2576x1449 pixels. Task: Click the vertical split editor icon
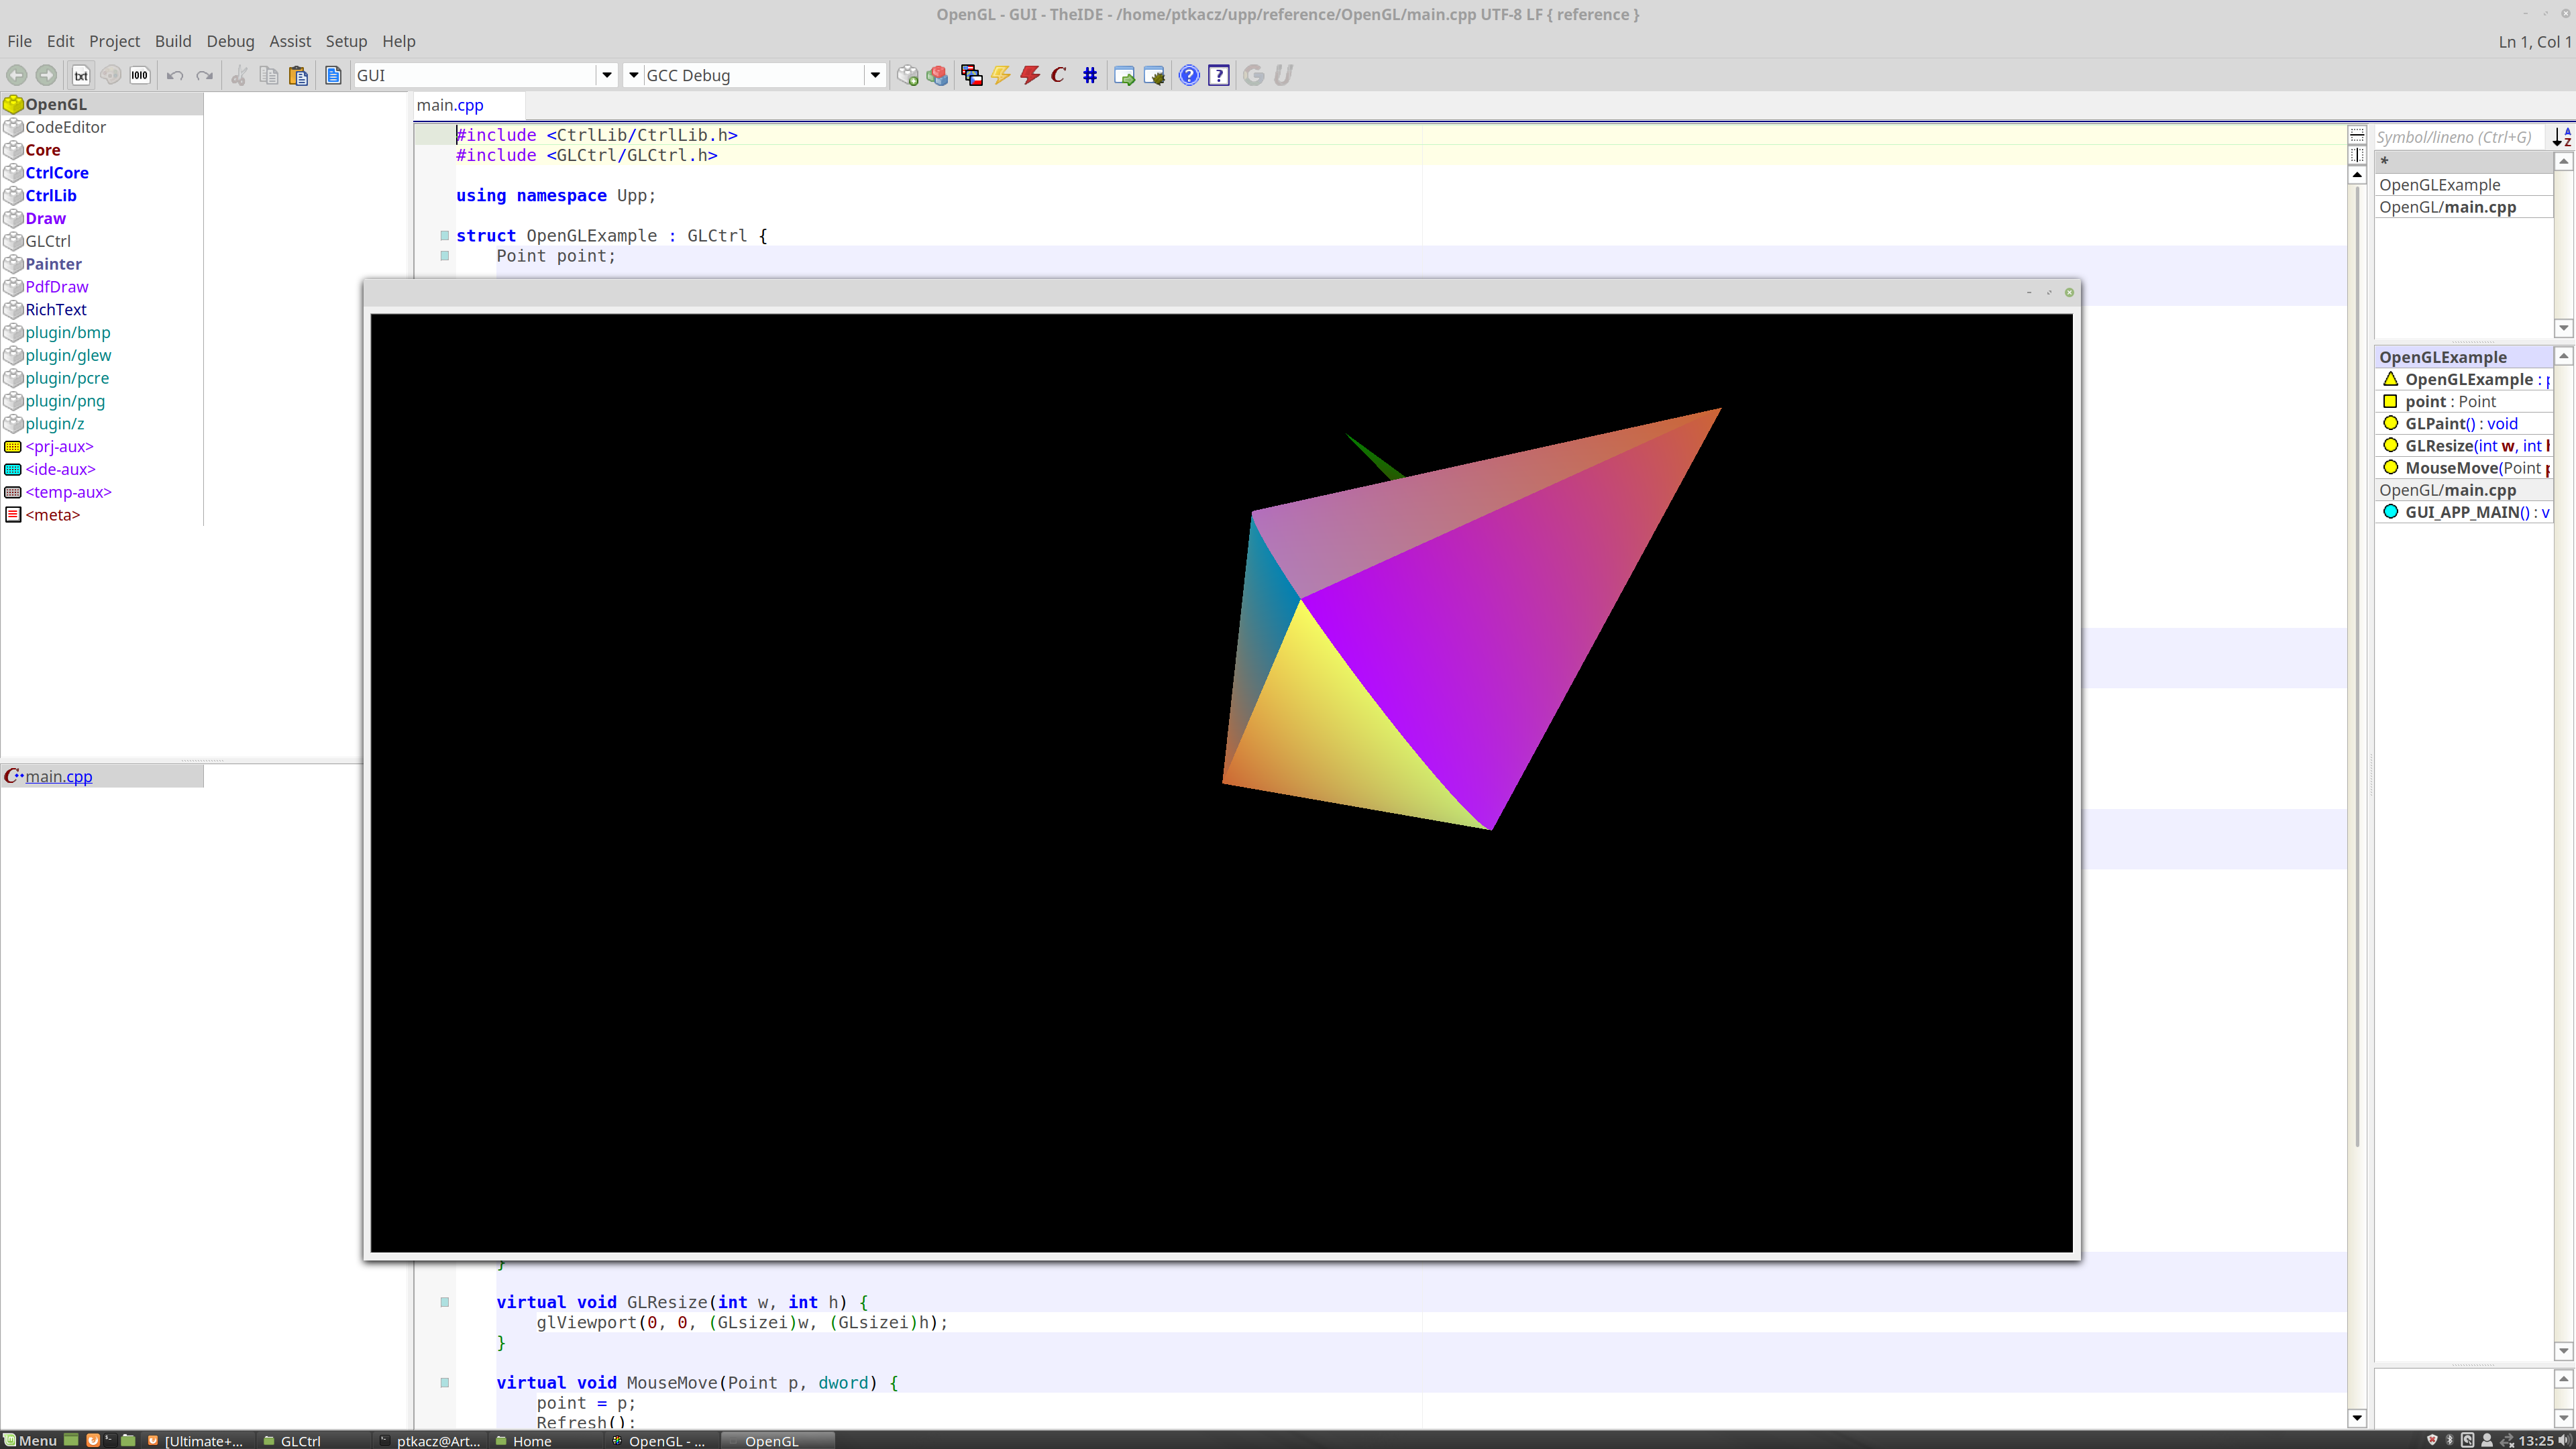coord(2357,155)
